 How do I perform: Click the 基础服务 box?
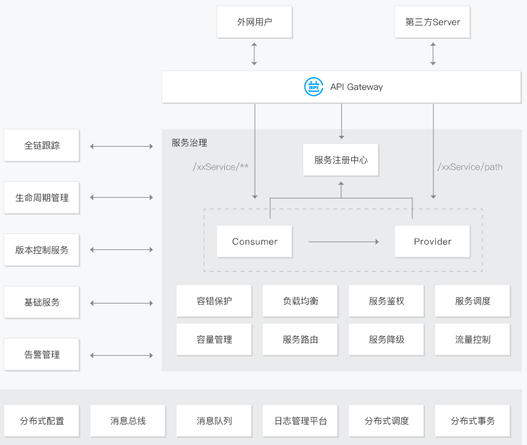pos(42,302)
